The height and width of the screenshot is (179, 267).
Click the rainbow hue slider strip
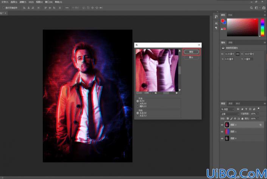262,27
